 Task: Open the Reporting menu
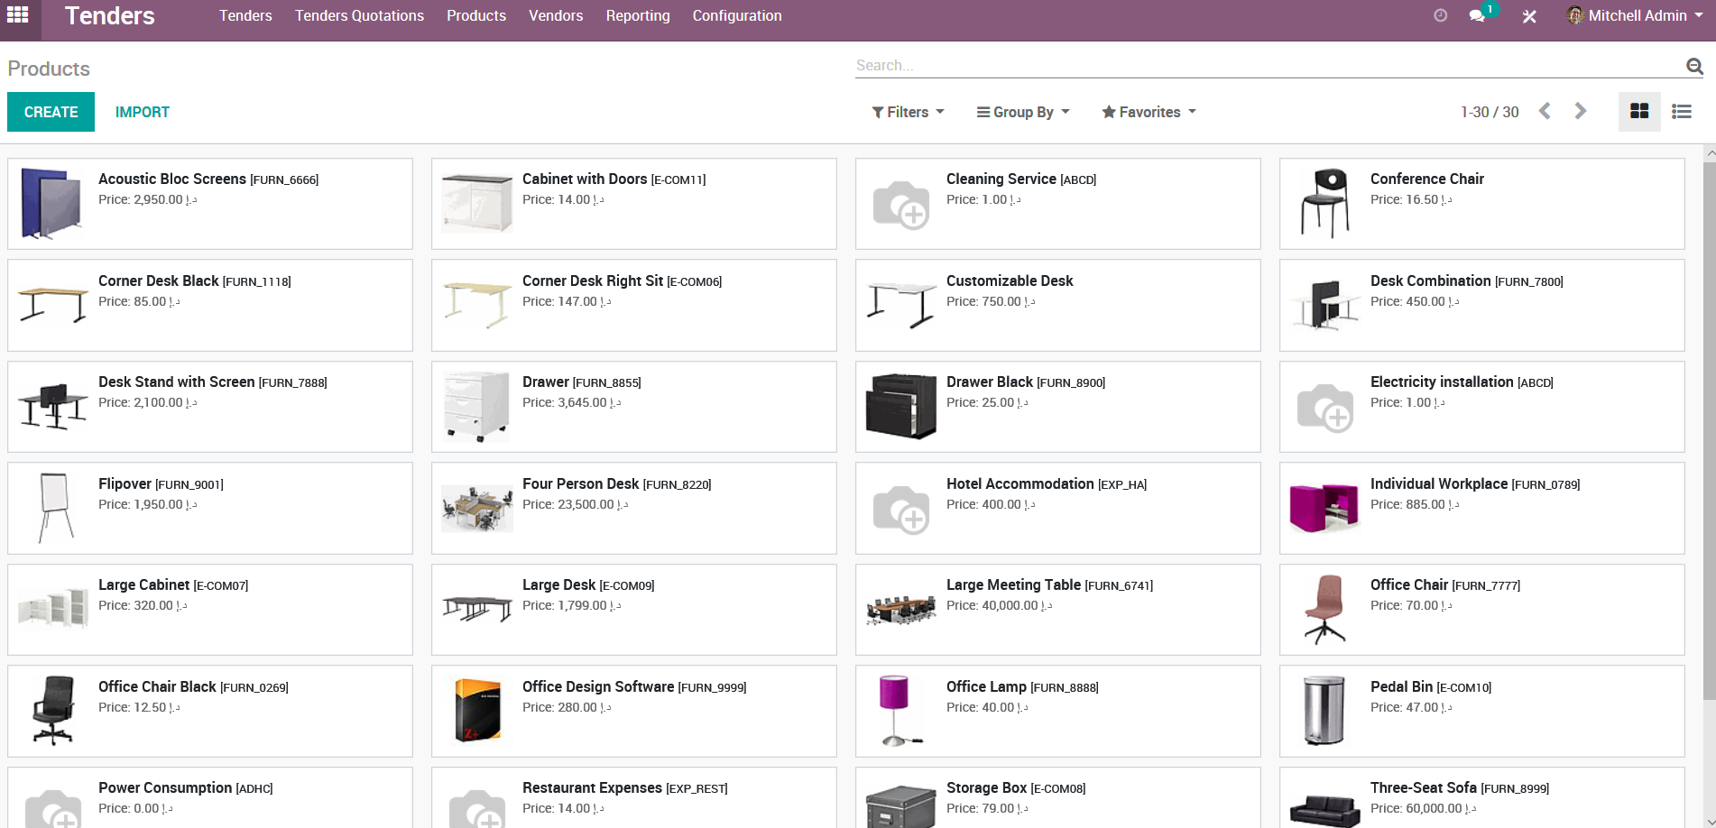[638, 16]
